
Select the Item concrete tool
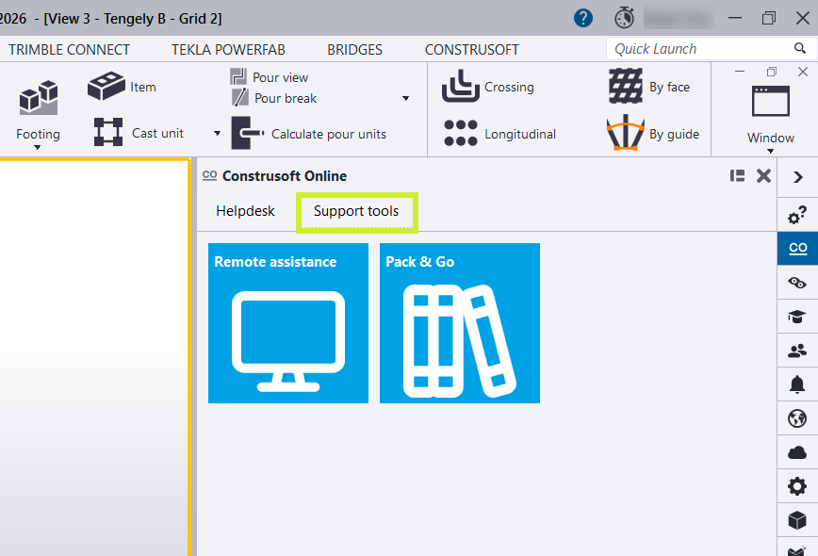(x=123, y=87)
